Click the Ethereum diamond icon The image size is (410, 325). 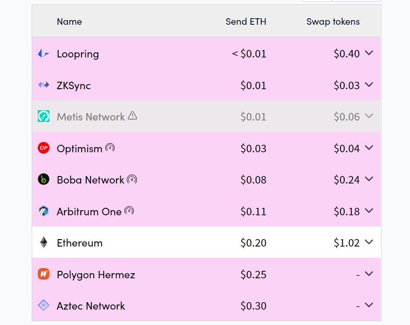click(43, 242)
